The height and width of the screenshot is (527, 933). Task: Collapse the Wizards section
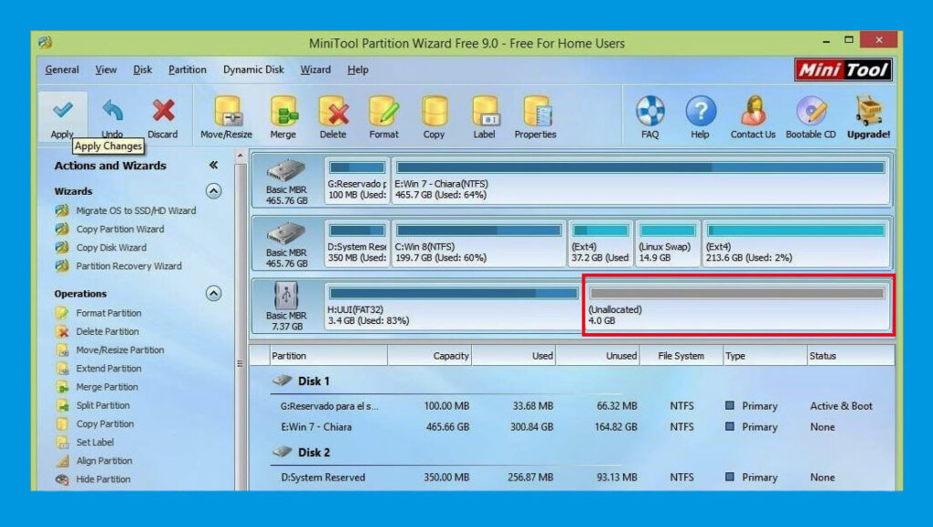pyautogui.click(x=213, y=191)
